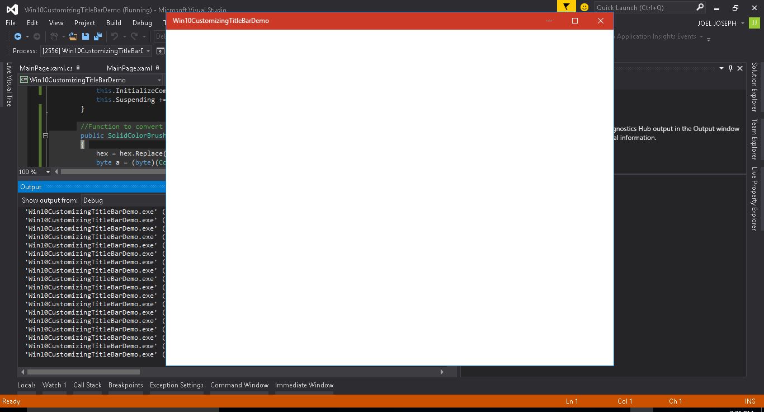Click Output scrollbar right arrow
The height and width of the screenshot is (412, 764).
pyautogui.click(x=442, y=372)
